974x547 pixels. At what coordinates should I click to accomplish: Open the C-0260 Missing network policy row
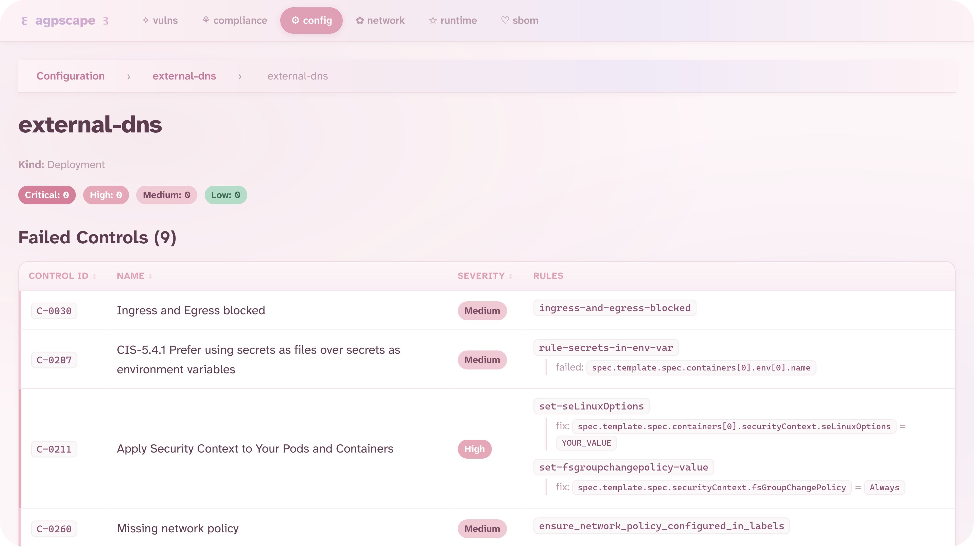click(x=178, y=528)
